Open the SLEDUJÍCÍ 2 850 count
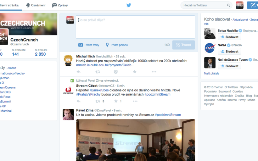 point(41,53)
